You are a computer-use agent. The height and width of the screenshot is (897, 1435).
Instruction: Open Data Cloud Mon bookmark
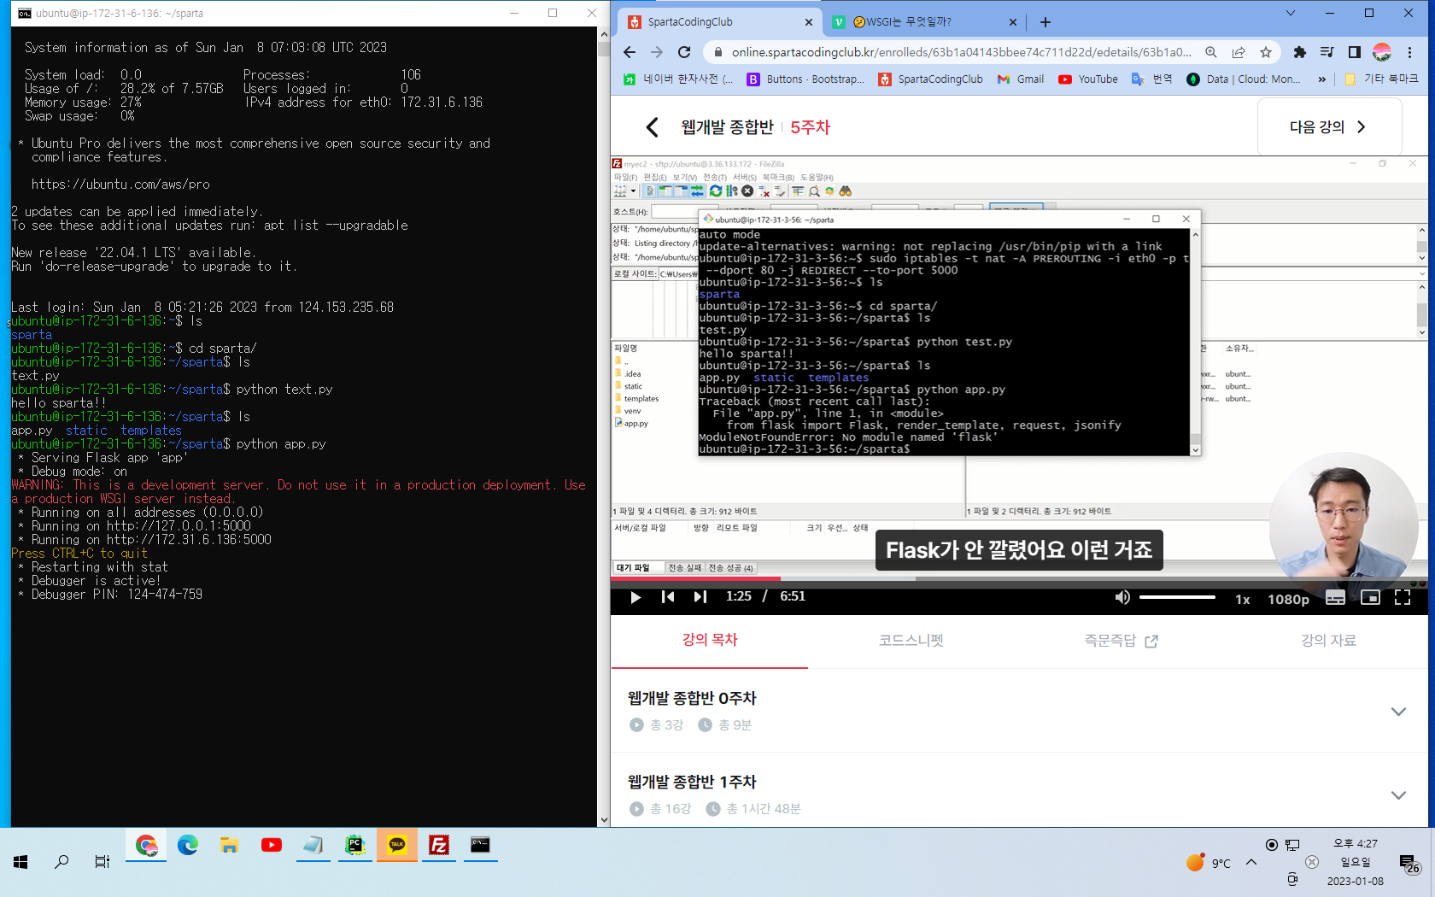[1244, 79]
